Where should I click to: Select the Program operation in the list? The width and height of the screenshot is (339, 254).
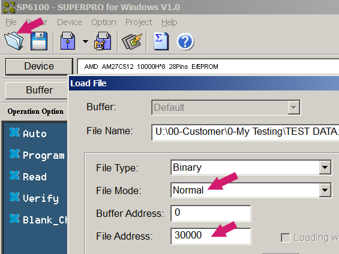coord(37,155)
